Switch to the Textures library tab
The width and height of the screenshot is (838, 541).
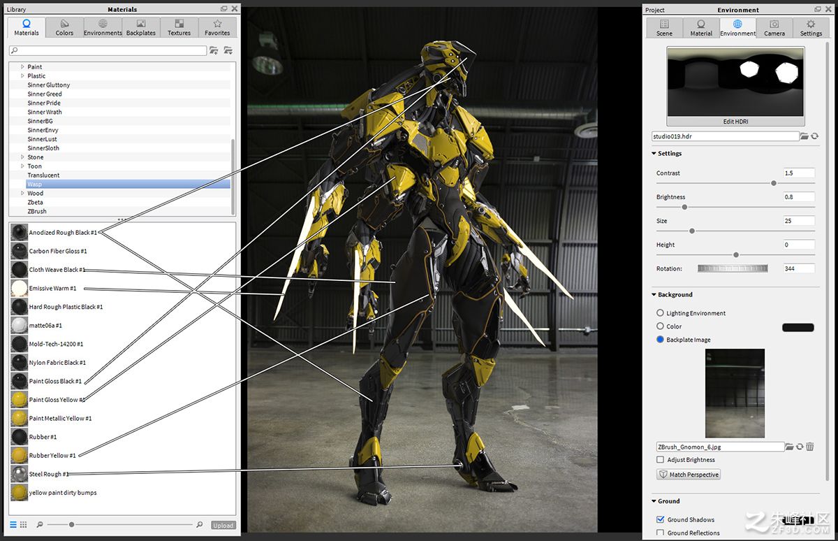point(179,28)
